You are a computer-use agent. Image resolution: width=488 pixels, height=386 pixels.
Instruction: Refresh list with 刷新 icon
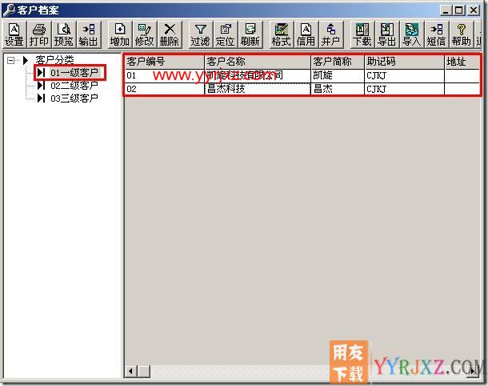click(250, 35)
